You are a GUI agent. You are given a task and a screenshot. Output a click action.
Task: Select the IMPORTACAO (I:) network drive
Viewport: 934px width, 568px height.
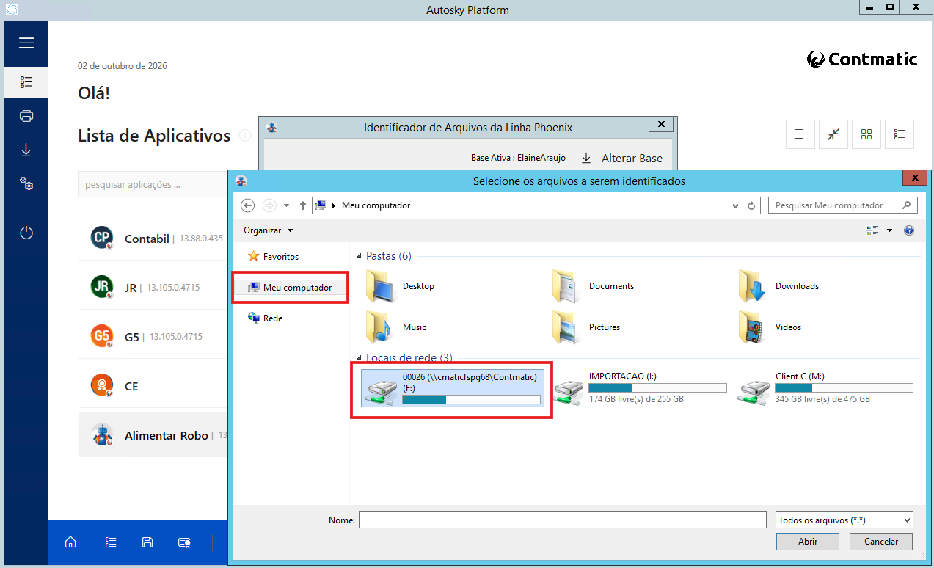640,388
